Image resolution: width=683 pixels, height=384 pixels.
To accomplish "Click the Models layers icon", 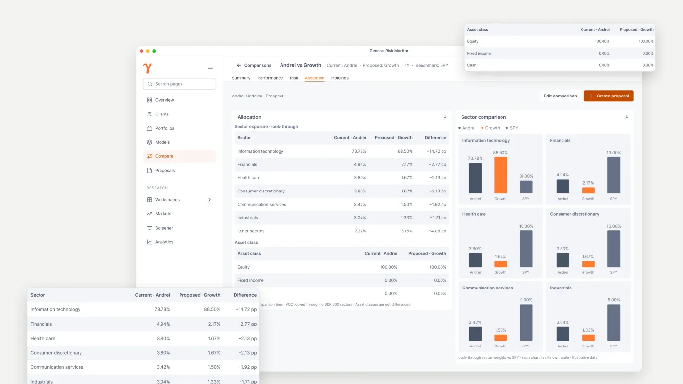I will pos(149,142).
